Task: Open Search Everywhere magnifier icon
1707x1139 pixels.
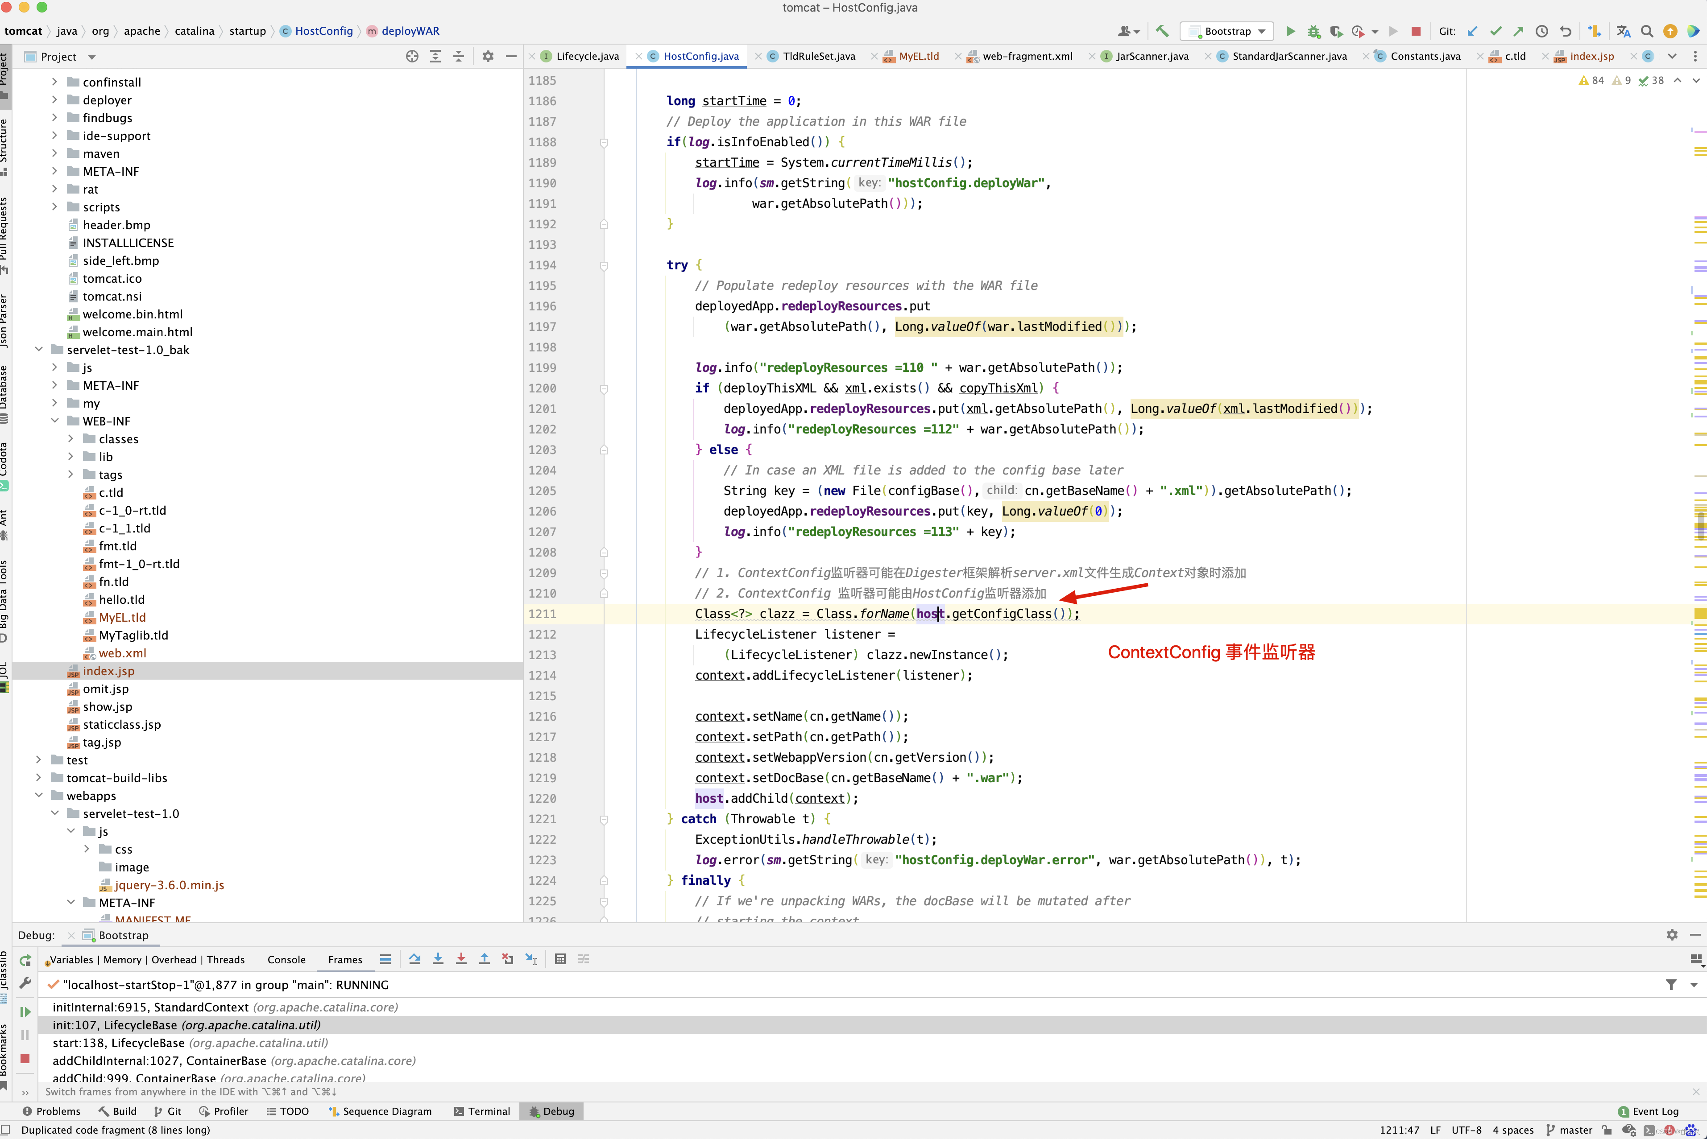Action: click(1647, 31)
